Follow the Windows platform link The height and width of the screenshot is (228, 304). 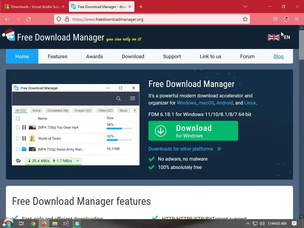[186, 103]
